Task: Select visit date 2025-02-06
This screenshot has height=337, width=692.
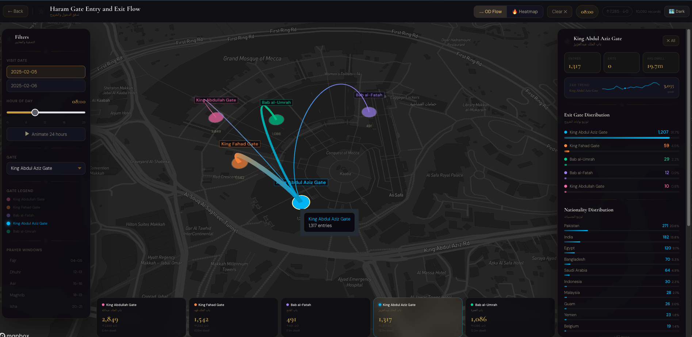Action: (x=46, y=86)
